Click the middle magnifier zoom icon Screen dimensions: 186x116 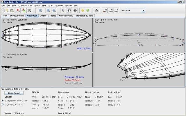48,10
